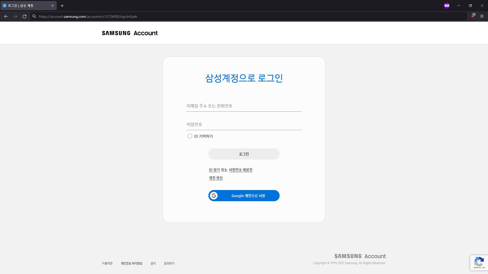Open the ID 찾기 link

pos(214,170)
